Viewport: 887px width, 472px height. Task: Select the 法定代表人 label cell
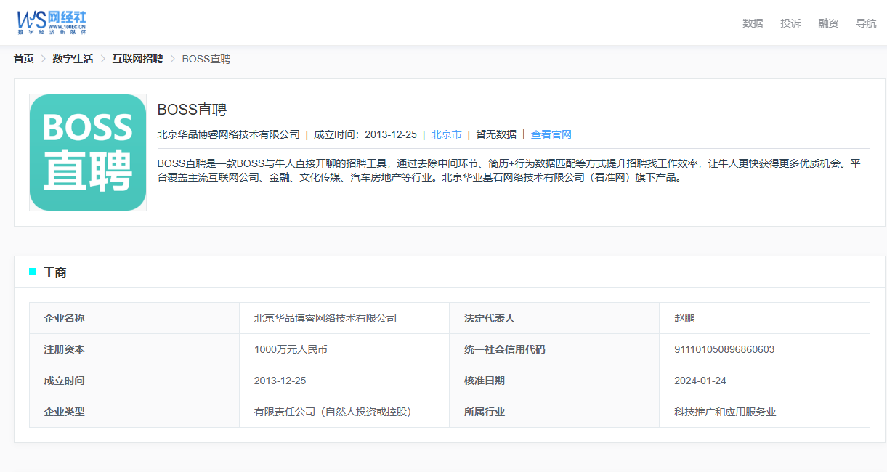(x=554, y=318)
